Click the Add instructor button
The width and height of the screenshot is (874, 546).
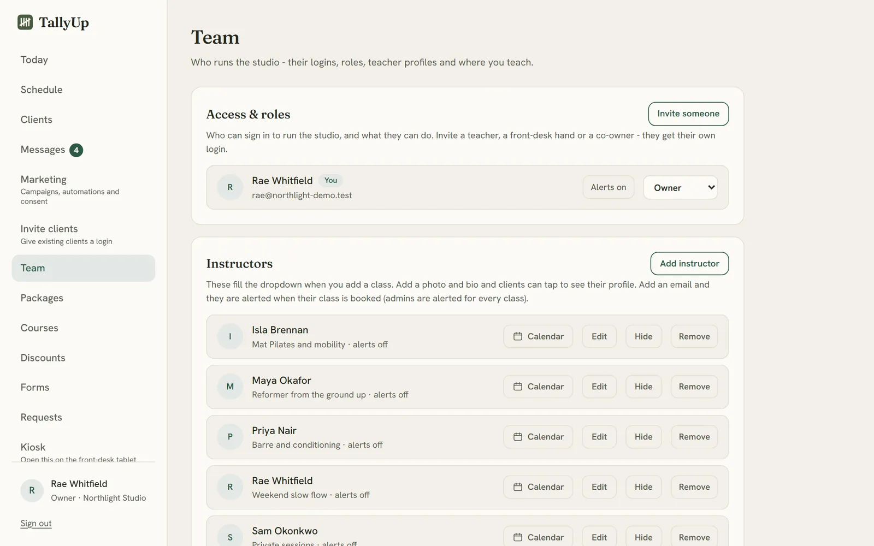pyautogui.click(x=689, y=264)
